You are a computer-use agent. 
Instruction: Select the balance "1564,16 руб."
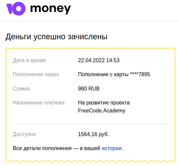[x=93, y=134]
